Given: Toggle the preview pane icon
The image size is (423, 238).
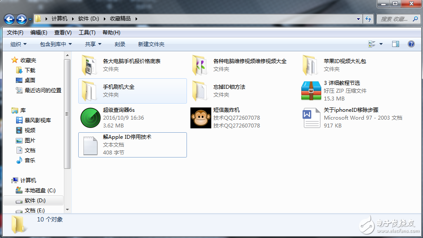Looking at the screenshot, I should [396, 44].
